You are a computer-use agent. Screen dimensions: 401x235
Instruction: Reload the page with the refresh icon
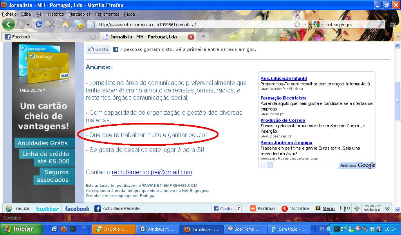coord(39,24)
